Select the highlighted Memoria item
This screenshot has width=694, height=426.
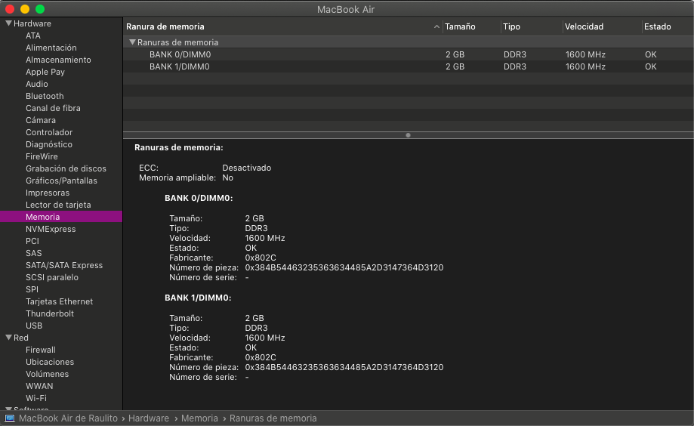61,217
